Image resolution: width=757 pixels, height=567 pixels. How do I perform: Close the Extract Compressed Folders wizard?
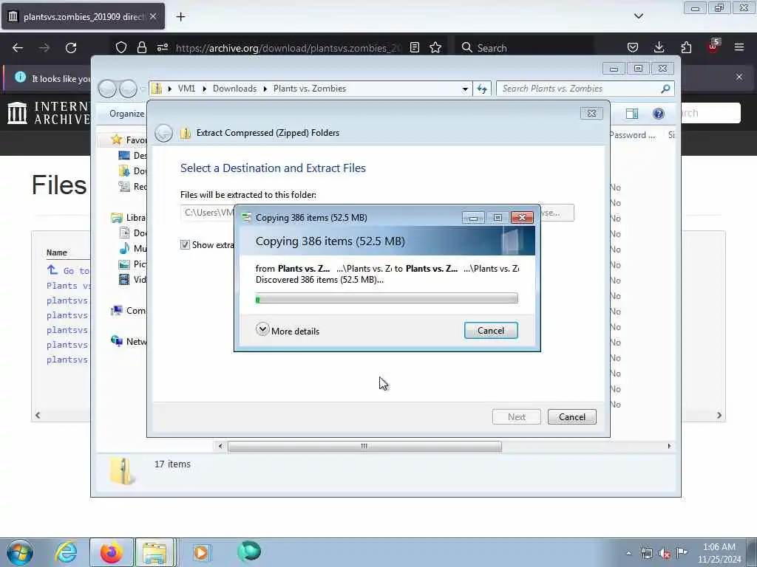[x=591, y=113]
